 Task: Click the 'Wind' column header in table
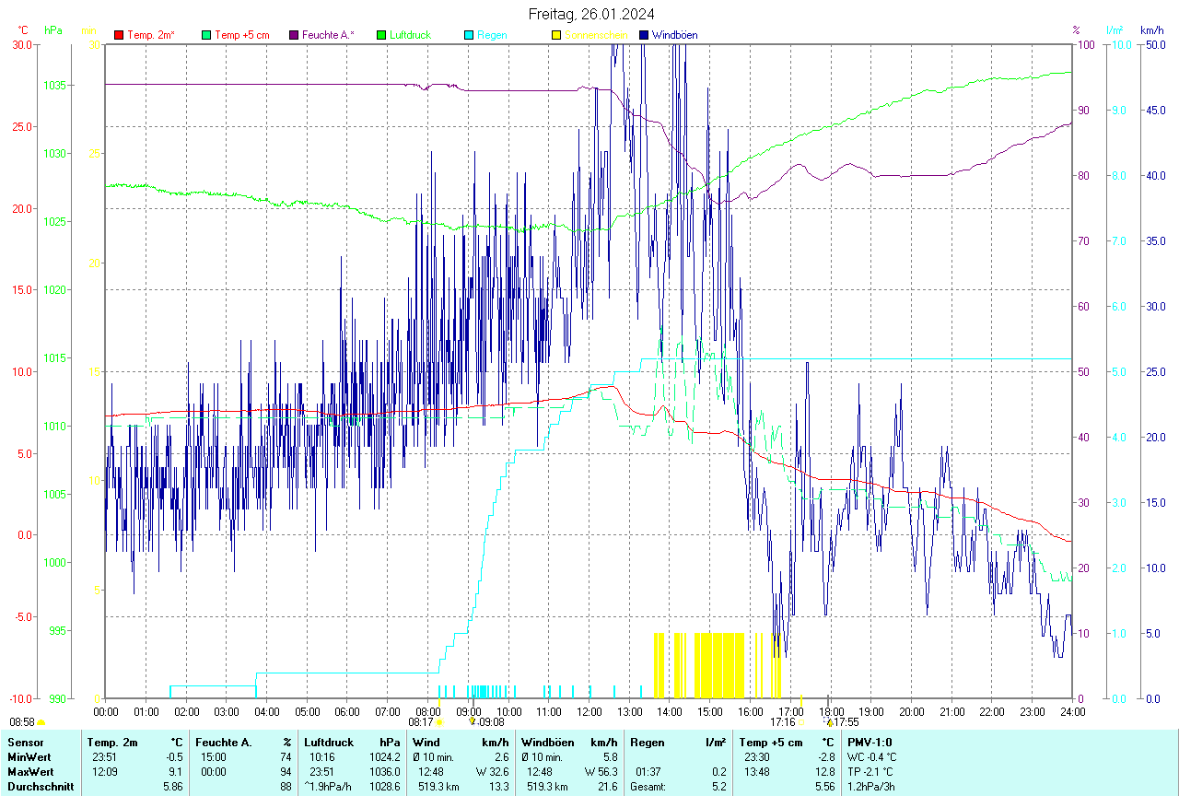click(x=426, y=742)
